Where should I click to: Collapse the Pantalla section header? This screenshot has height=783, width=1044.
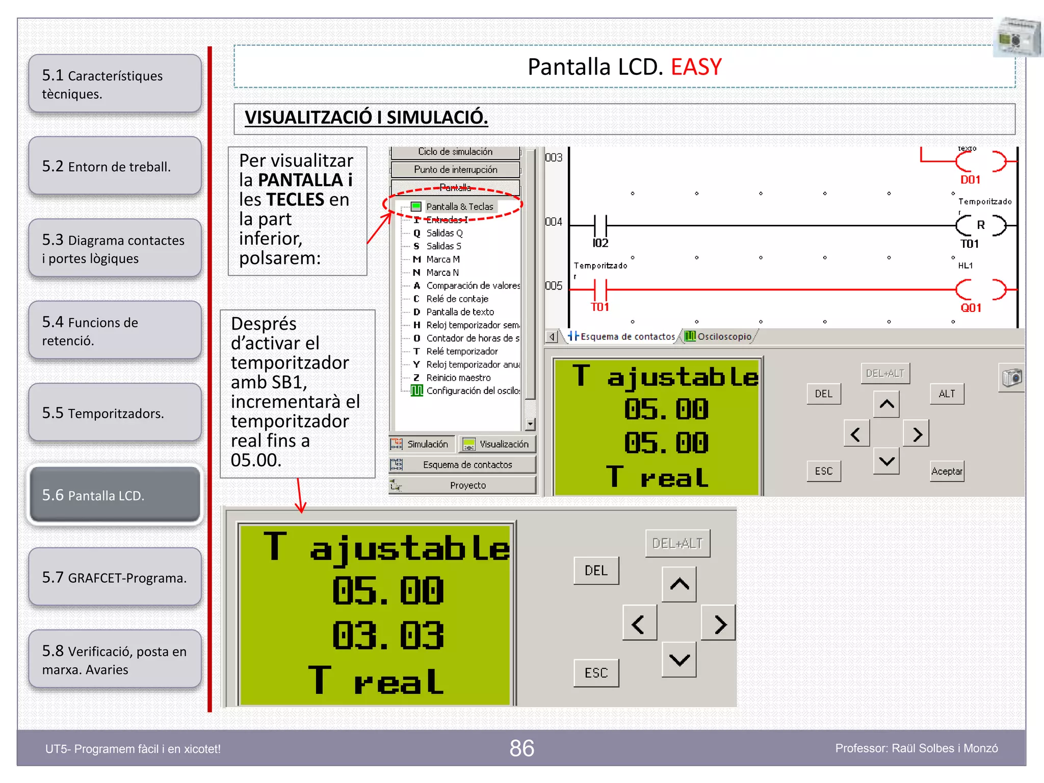[455, 187]
